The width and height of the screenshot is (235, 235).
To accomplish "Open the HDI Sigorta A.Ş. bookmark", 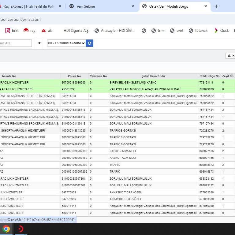I will tap(76, 31).
